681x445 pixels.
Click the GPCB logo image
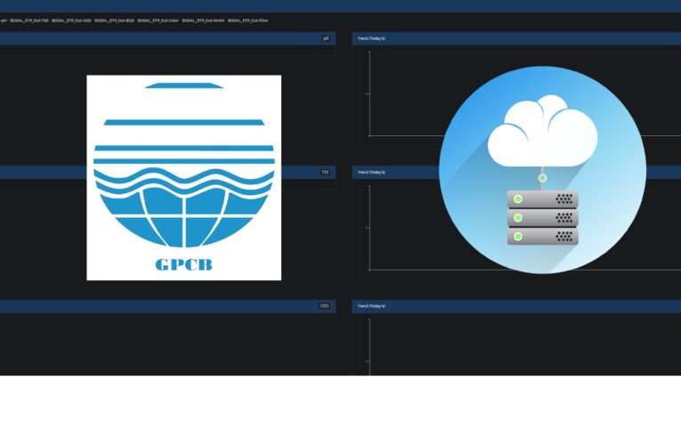(184, 178)
